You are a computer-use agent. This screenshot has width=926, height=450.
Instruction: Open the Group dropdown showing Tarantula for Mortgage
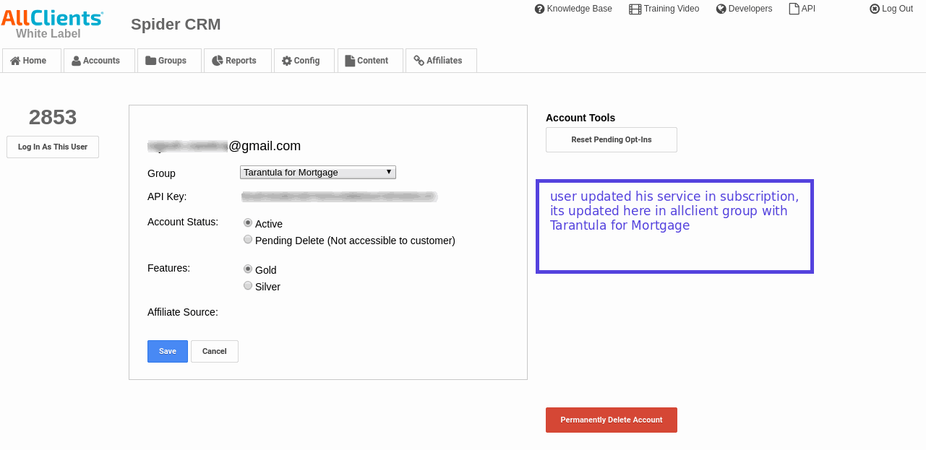318,172
